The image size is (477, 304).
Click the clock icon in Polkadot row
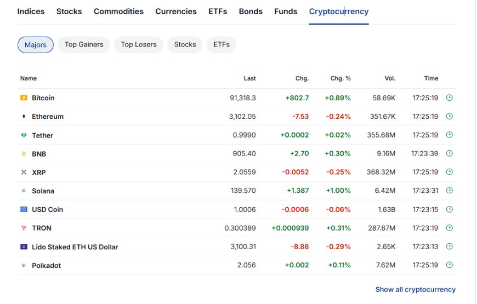pyautogui.click(x=450, y=265)
